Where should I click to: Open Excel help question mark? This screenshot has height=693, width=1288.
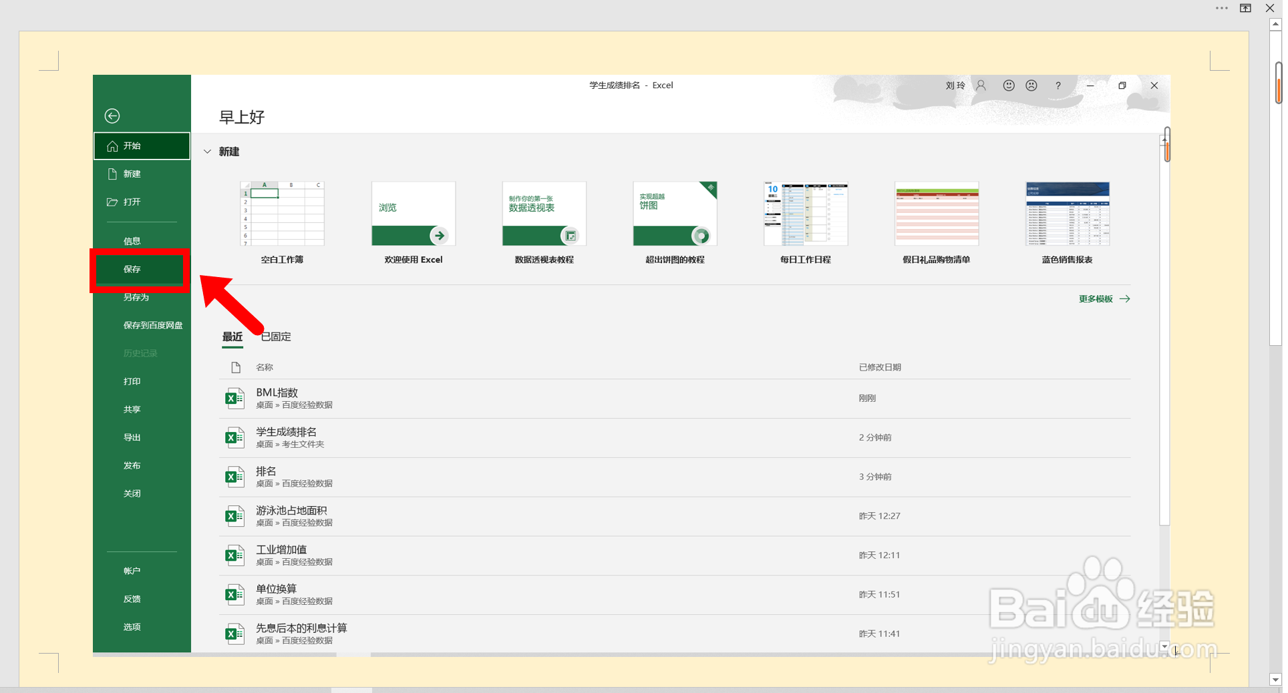[x=1058, y=85]
